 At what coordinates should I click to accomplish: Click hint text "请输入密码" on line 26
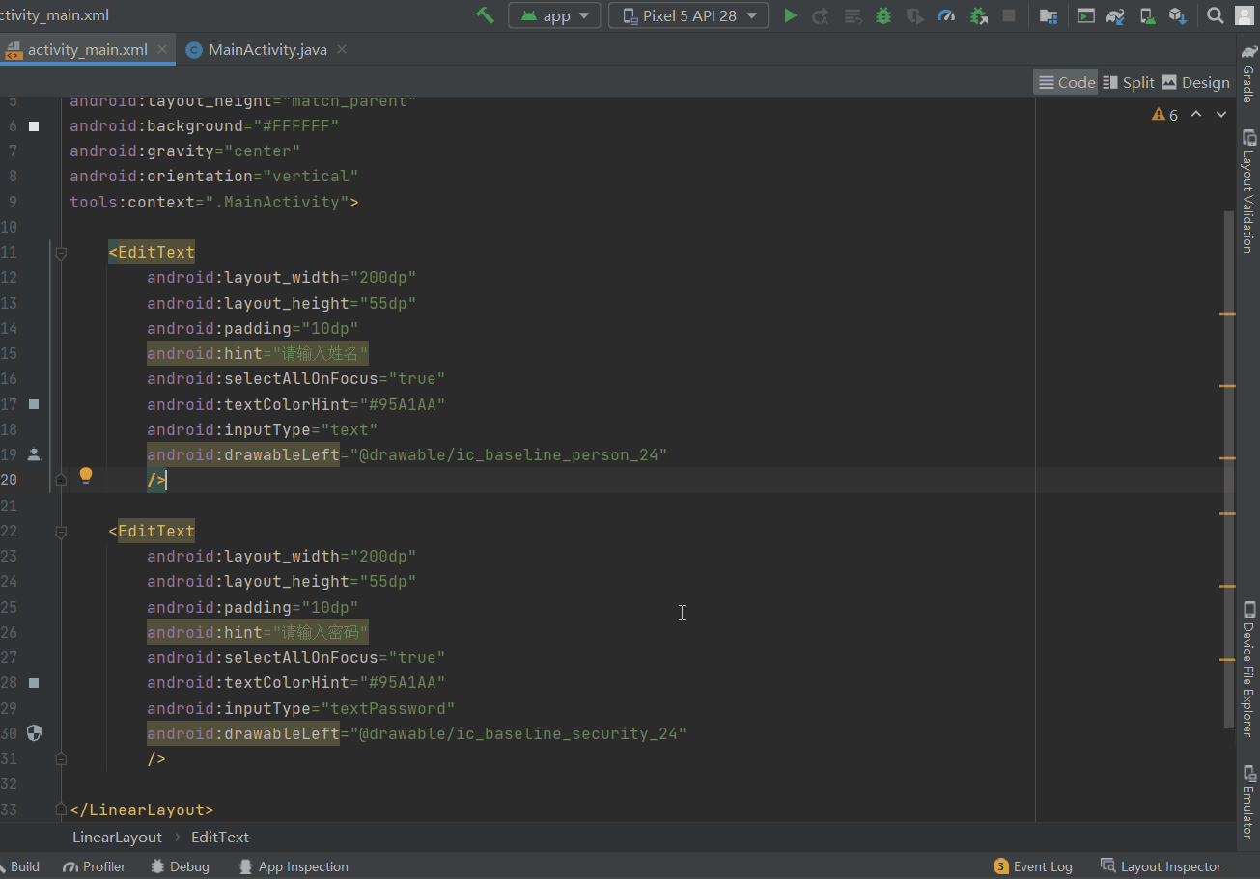[x=320, y=632]
